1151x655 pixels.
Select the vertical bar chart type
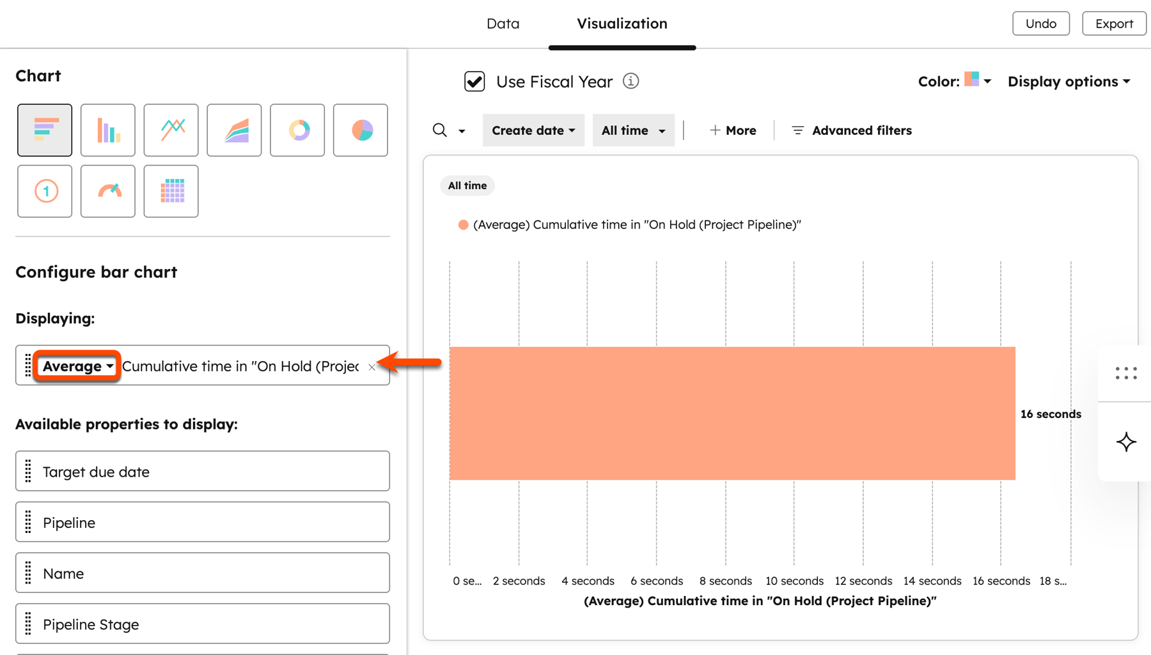107,130
